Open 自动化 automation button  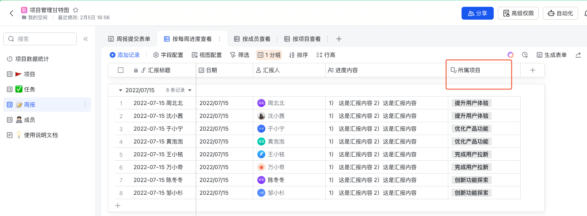pyautogui.click(x=560, y=13)
